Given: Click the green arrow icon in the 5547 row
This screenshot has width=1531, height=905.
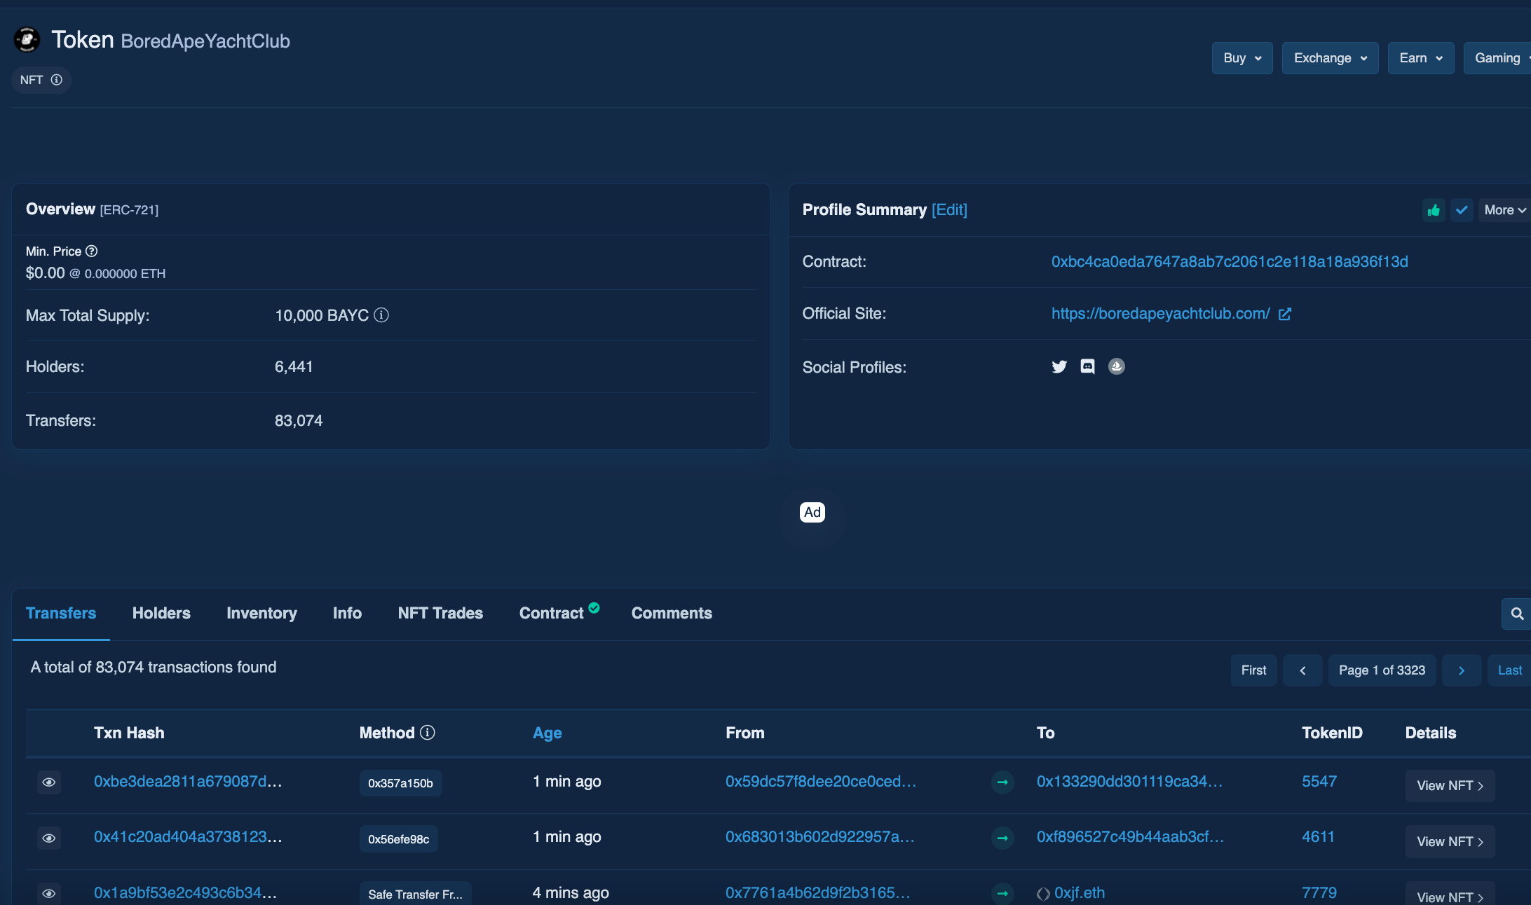Looking at the screenshot, I should tap(1002, 782).
